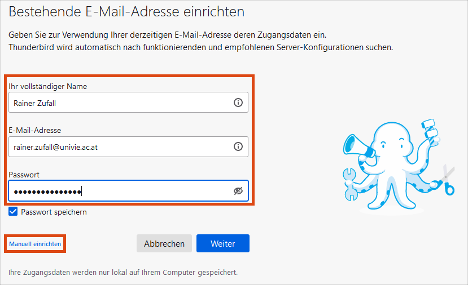
Task: Show the password with the crossed-eye icon
Action: pyautogui.click(x=238, y=191)
